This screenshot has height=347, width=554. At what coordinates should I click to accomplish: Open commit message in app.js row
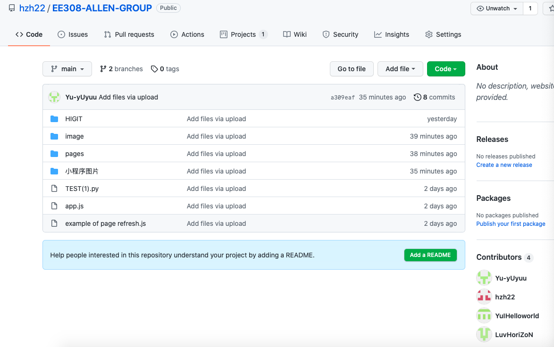click(x=216, y=206)
